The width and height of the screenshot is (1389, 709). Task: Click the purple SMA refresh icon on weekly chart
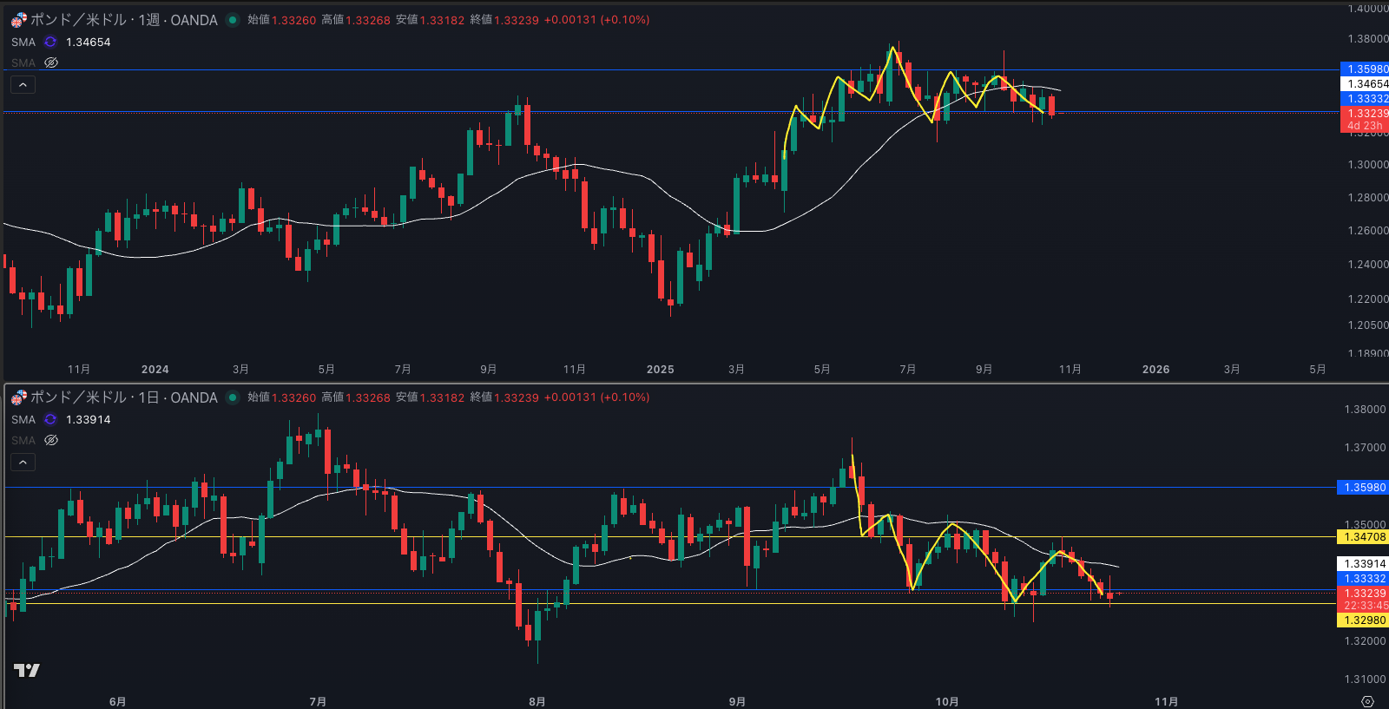(x=50, y=42)
